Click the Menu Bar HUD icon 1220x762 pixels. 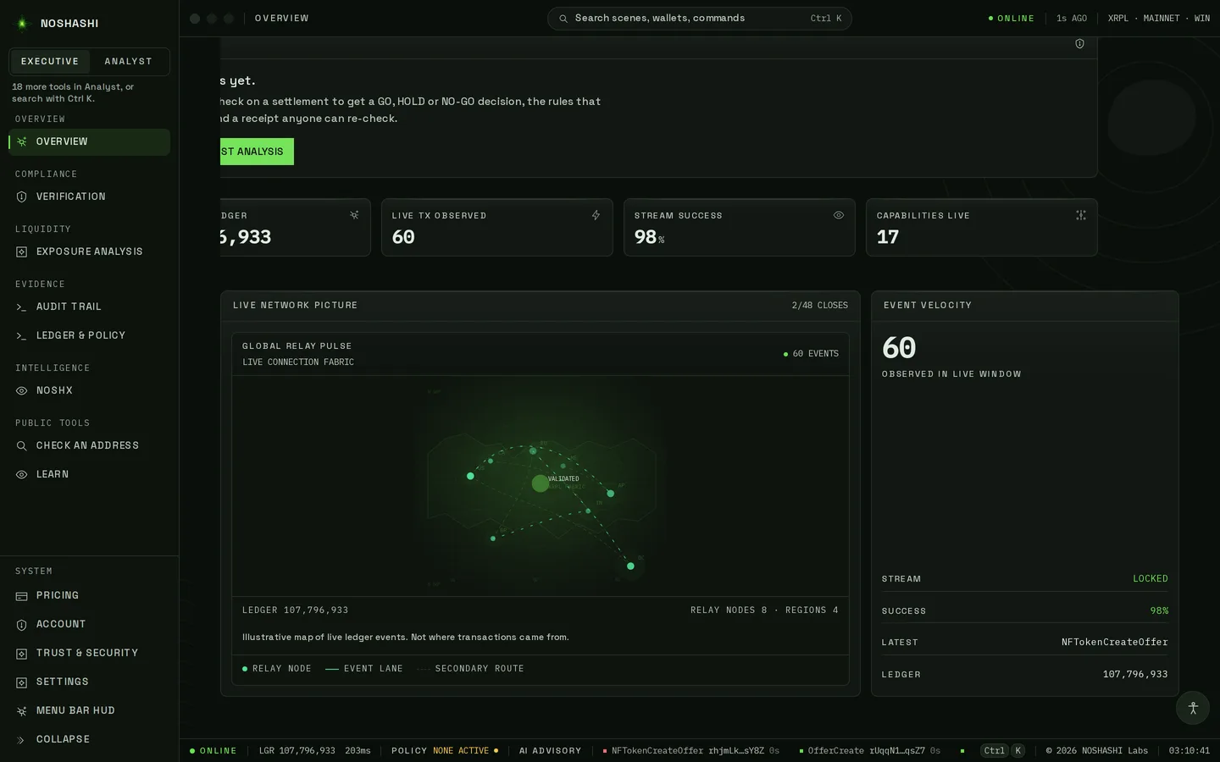coord(22,711)
